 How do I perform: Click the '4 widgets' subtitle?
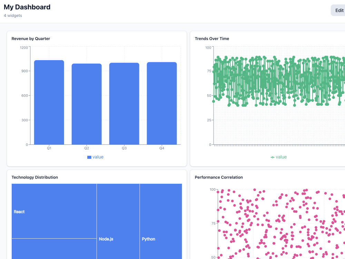point(13,16)
